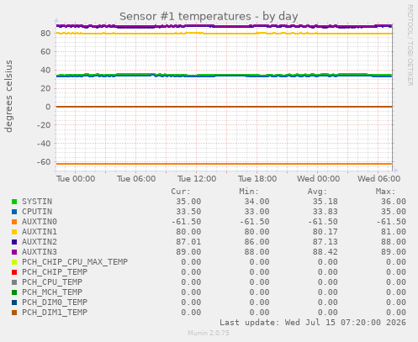This screenshot has width=418, height=342.
Task: Click AUXTIN2 current value 87.01
Action: [x=188, y=242]
